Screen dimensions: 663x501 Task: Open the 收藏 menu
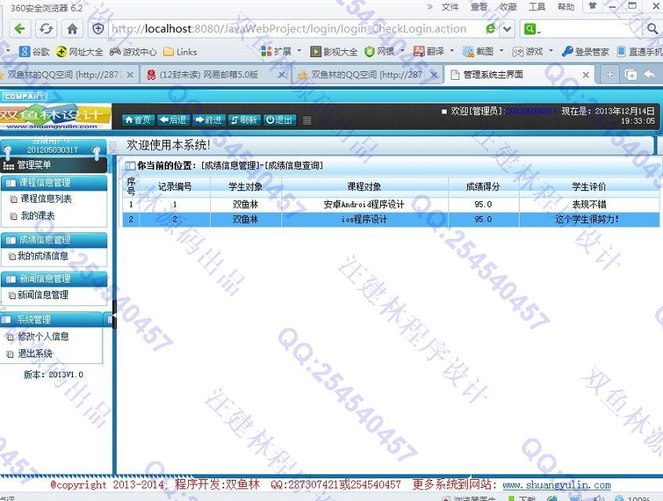pos(508,7)
